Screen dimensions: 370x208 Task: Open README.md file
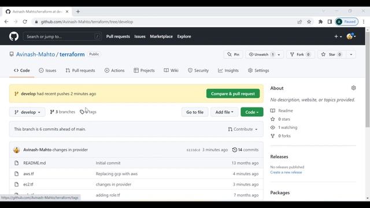(35, 163)
